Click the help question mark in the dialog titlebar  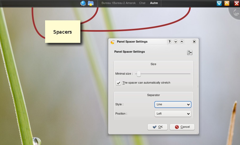click(x=169, y=42)
